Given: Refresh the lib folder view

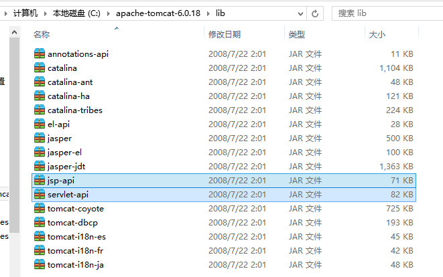Looking at the screenshot, I should tap(315, 13).
